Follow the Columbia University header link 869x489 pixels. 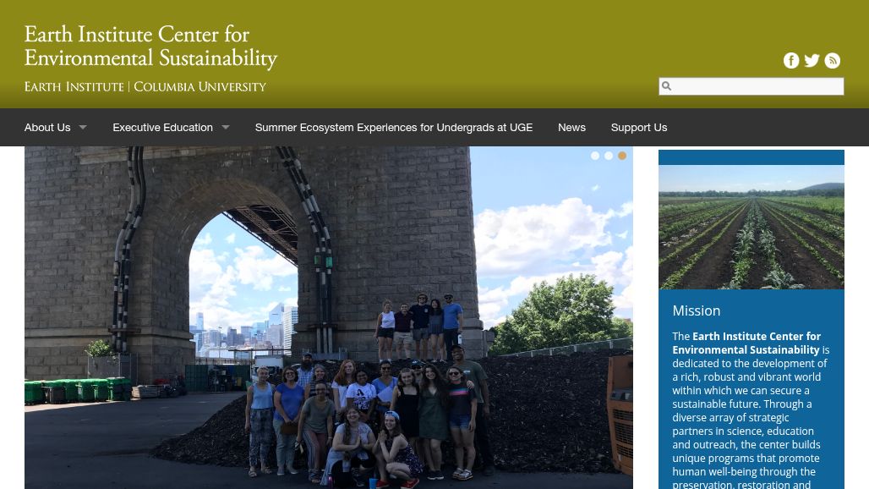point(199,86)
